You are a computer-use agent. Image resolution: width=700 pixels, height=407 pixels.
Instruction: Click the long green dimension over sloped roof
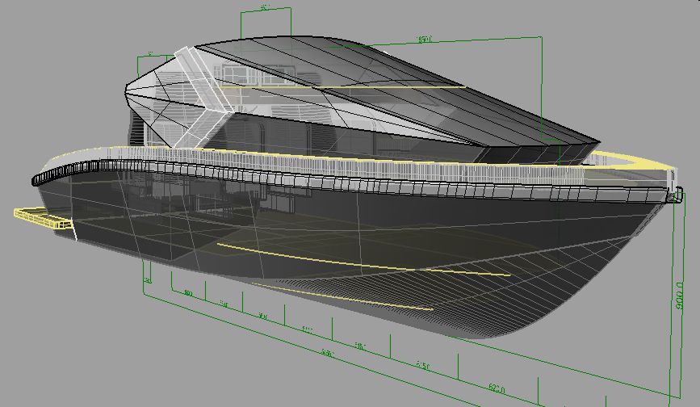(424, 38)
